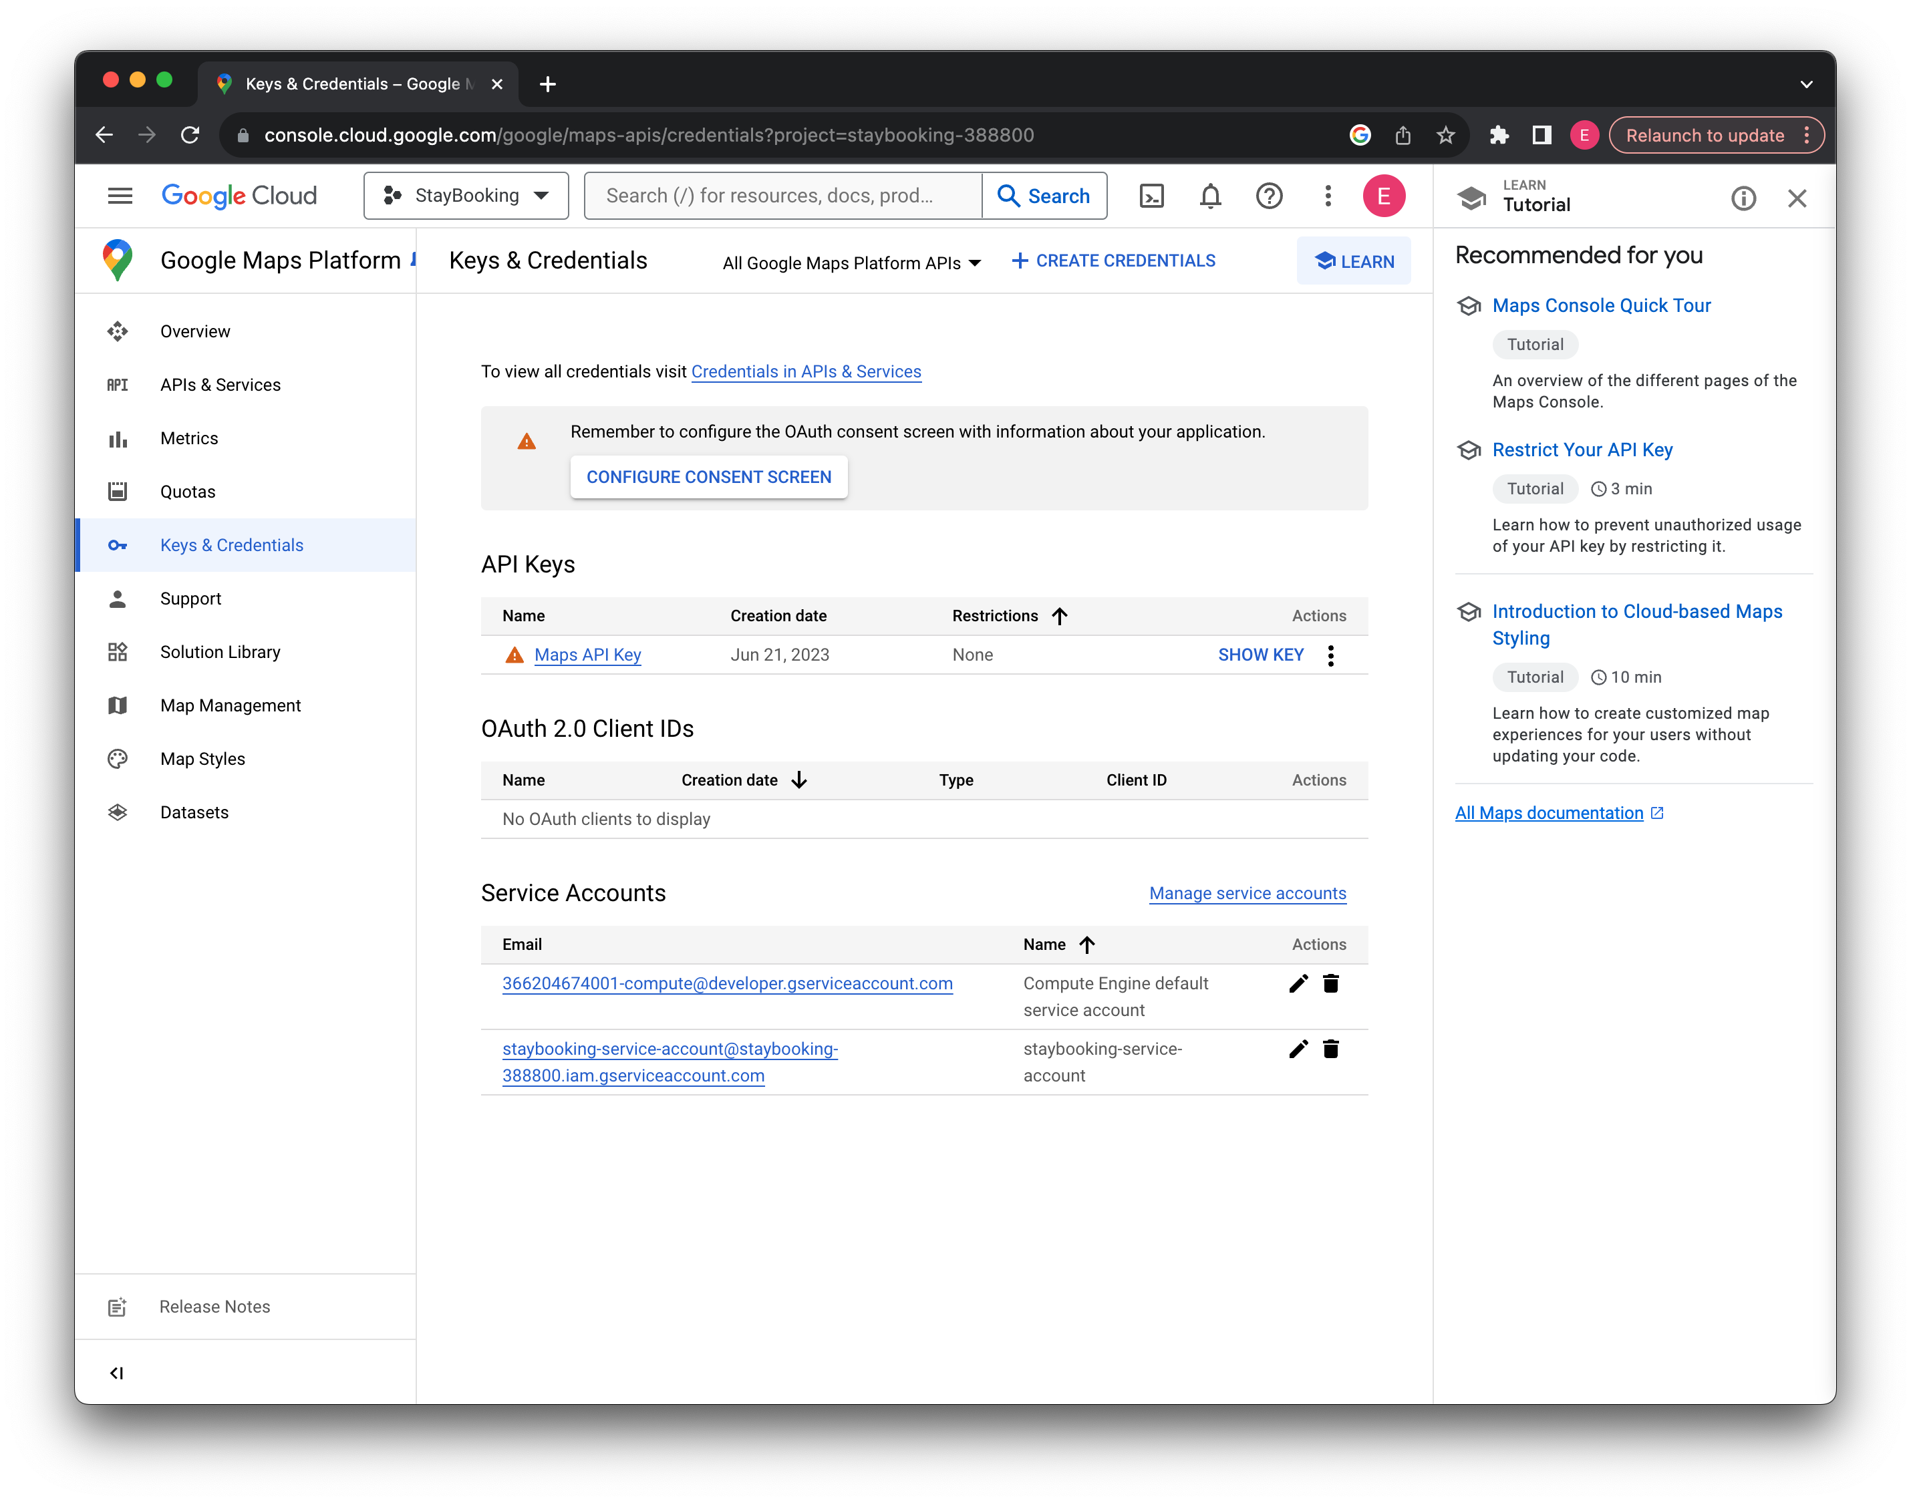Image resolution: width=1911 pixels, height=1503 pixels.
Task: Click Show Key for Maps API Key
Action: coord(1260,655)
